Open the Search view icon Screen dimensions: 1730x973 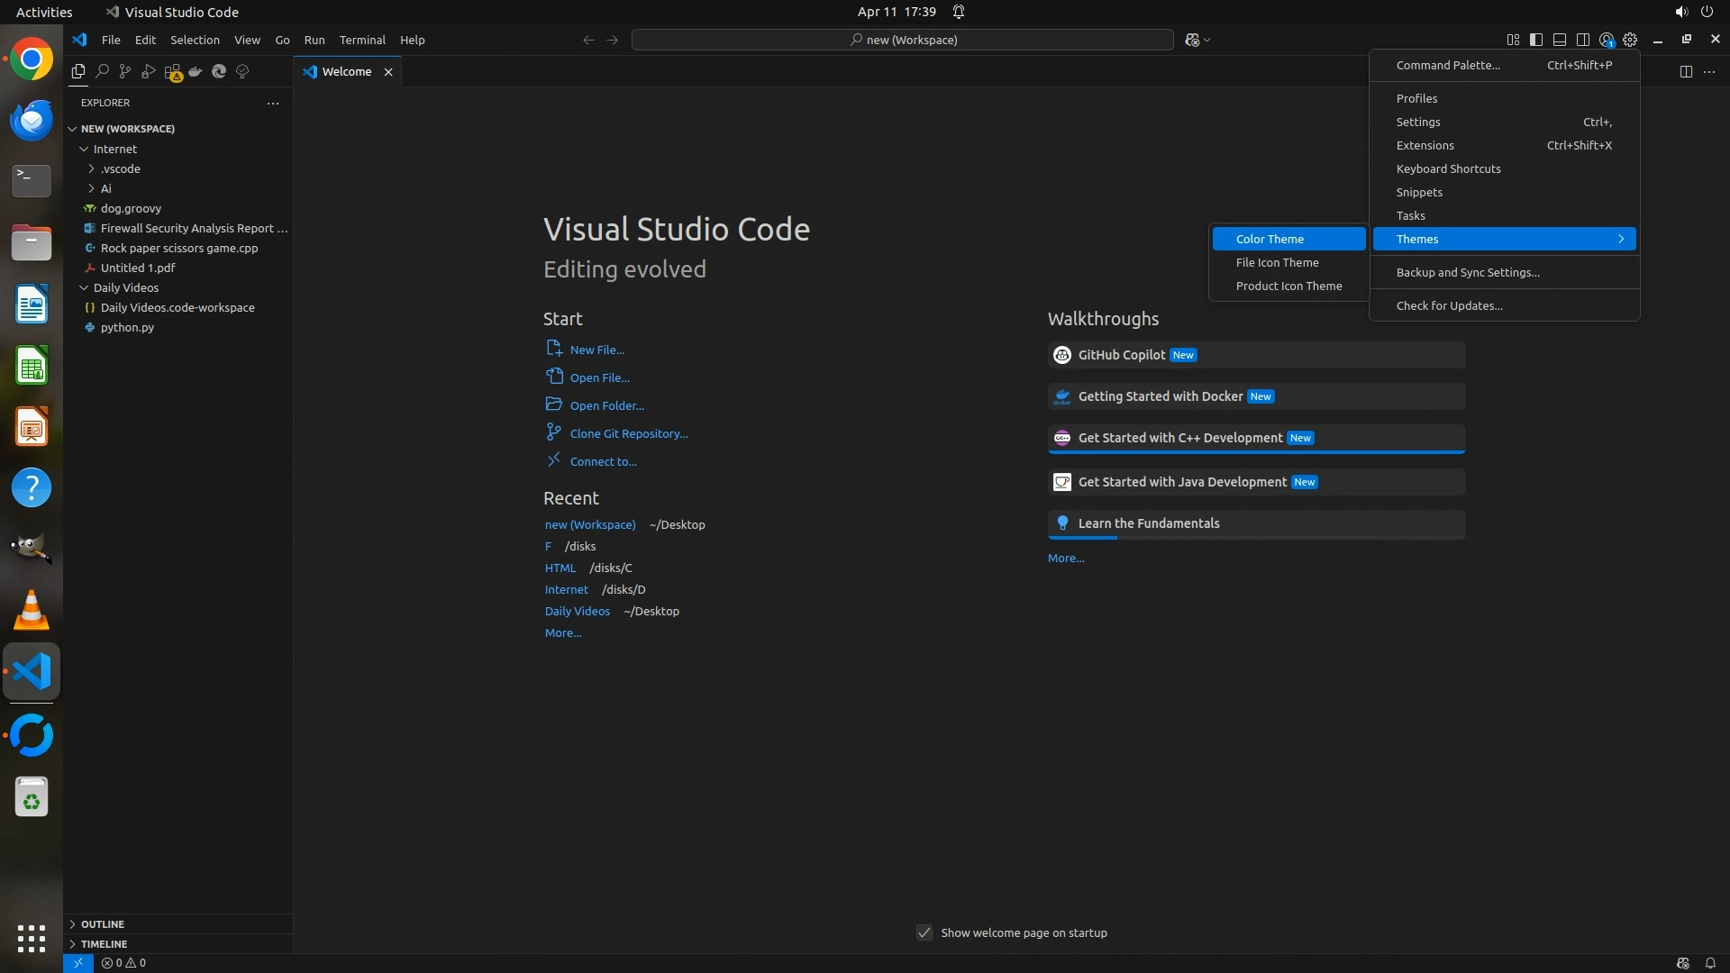102,71
